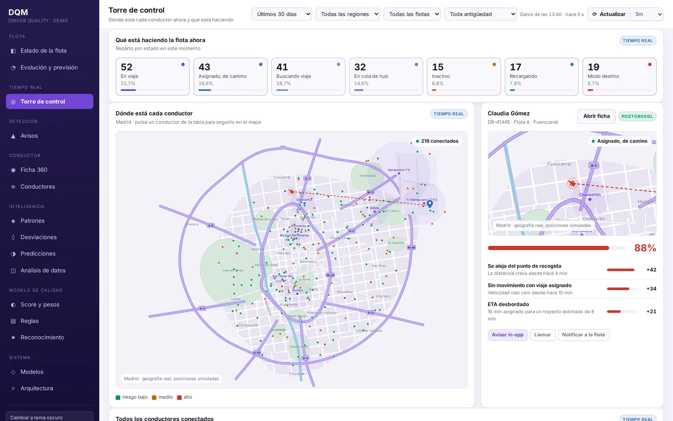Click the Modelos diamond icon

(x=13, y=372)
